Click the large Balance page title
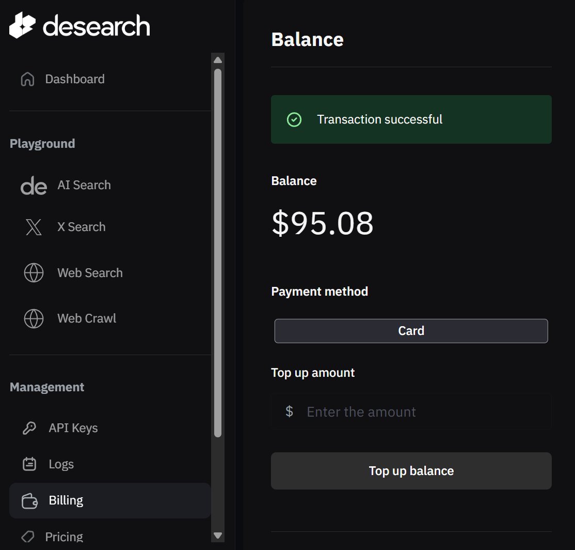The width and height of the screenshot is (575, 550). (x=307, y=39)
